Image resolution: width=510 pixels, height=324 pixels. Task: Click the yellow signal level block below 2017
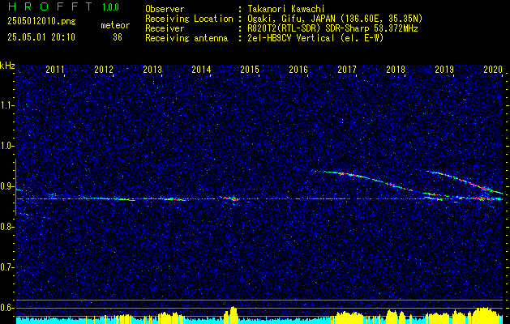349,318
